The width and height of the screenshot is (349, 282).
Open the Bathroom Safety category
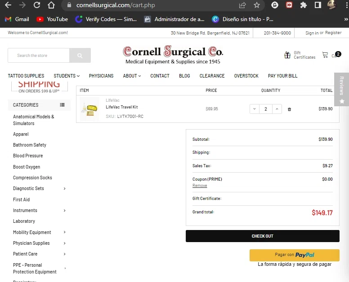click(x=30, y=145)
